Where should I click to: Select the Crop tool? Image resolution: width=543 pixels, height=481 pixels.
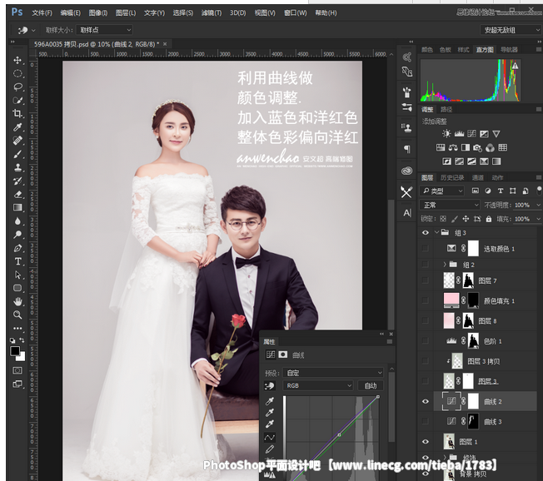pos(17,113)
